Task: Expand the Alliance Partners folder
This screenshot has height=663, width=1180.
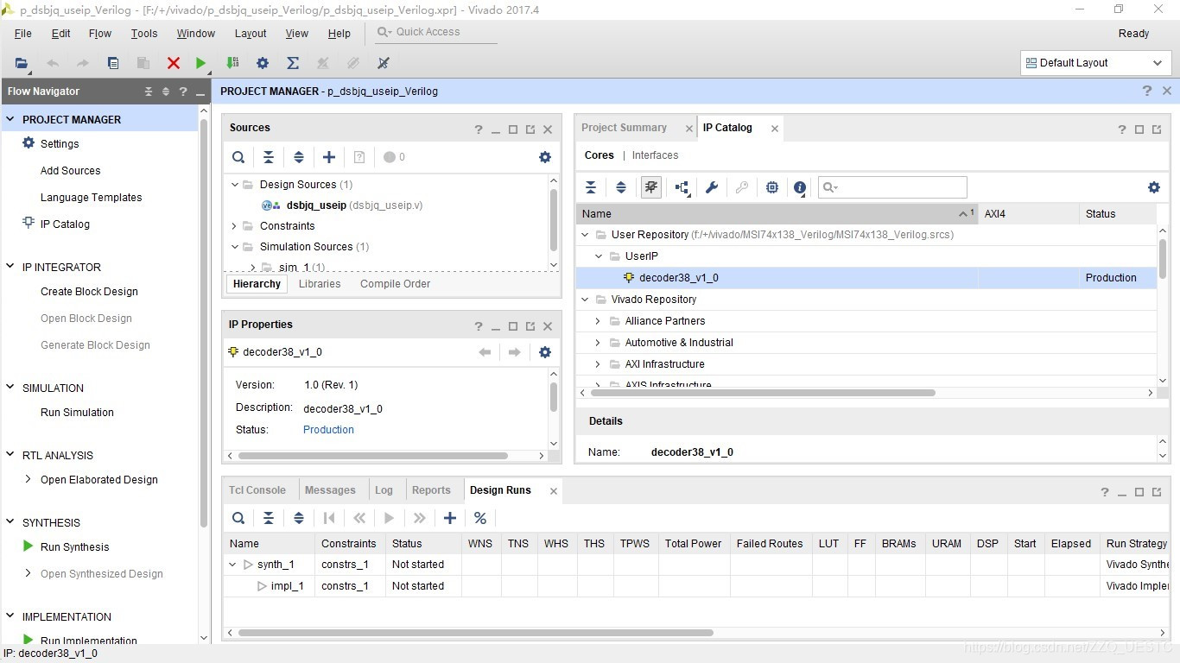Action: coord(598,321)
